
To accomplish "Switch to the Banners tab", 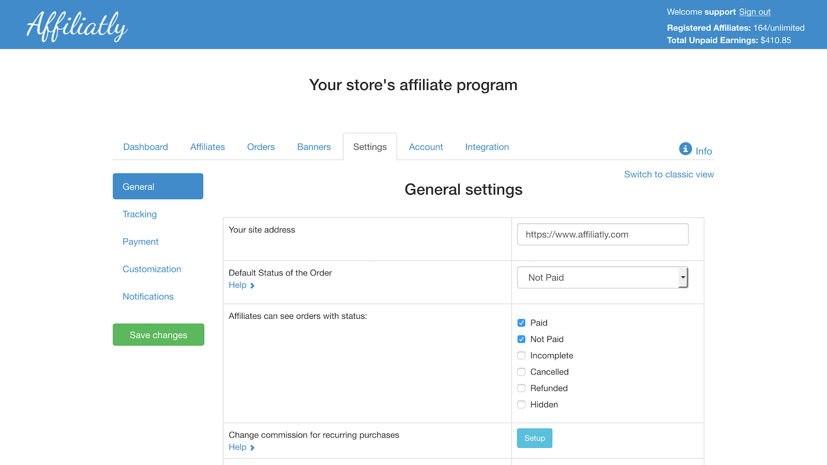I will click(x=314, y=147).
